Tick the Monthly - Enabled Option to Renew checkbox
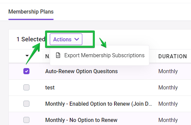The width and height of the screenshot is (191, 125). [x=26, y=104]
